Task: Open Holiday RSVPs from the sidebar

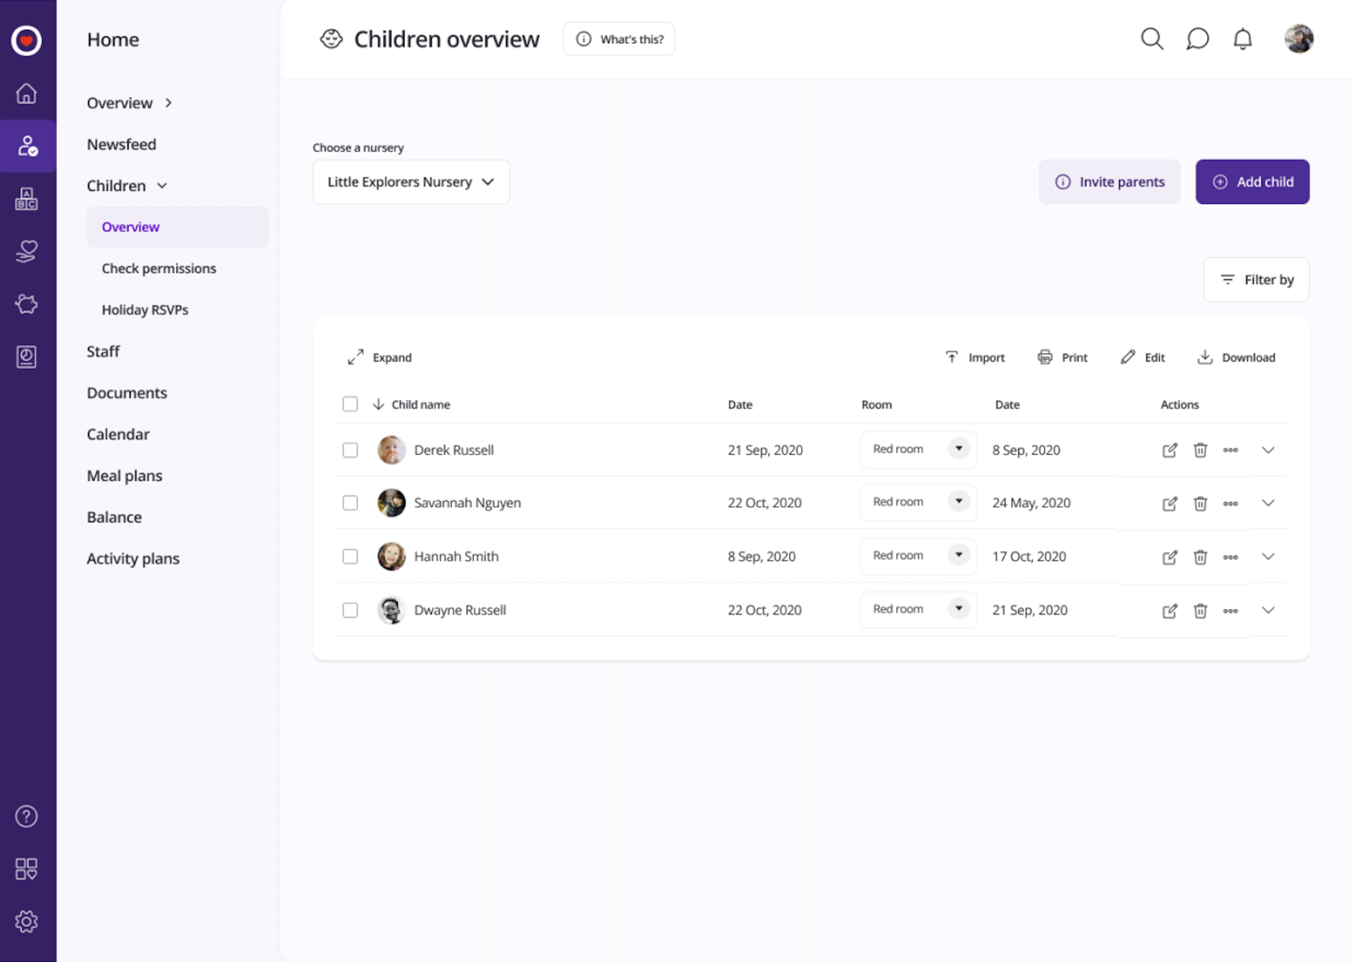Action: (145, 309)
